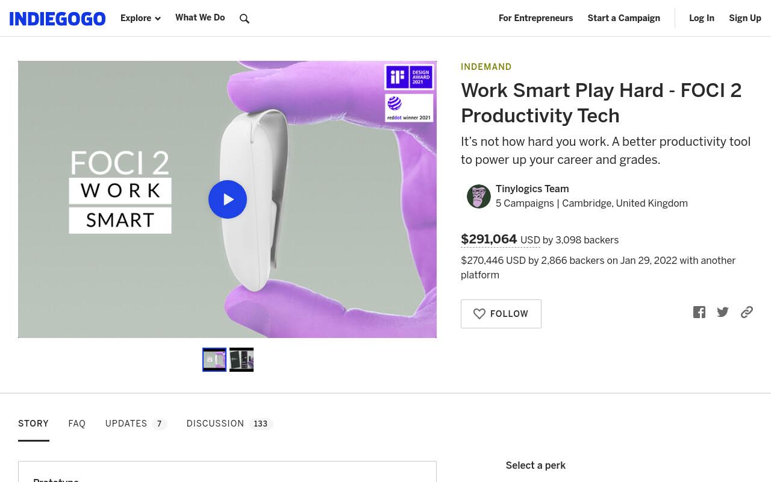Click the Indiegogo logo
Viewport: 771px width, 482px height.
[57, 19]
